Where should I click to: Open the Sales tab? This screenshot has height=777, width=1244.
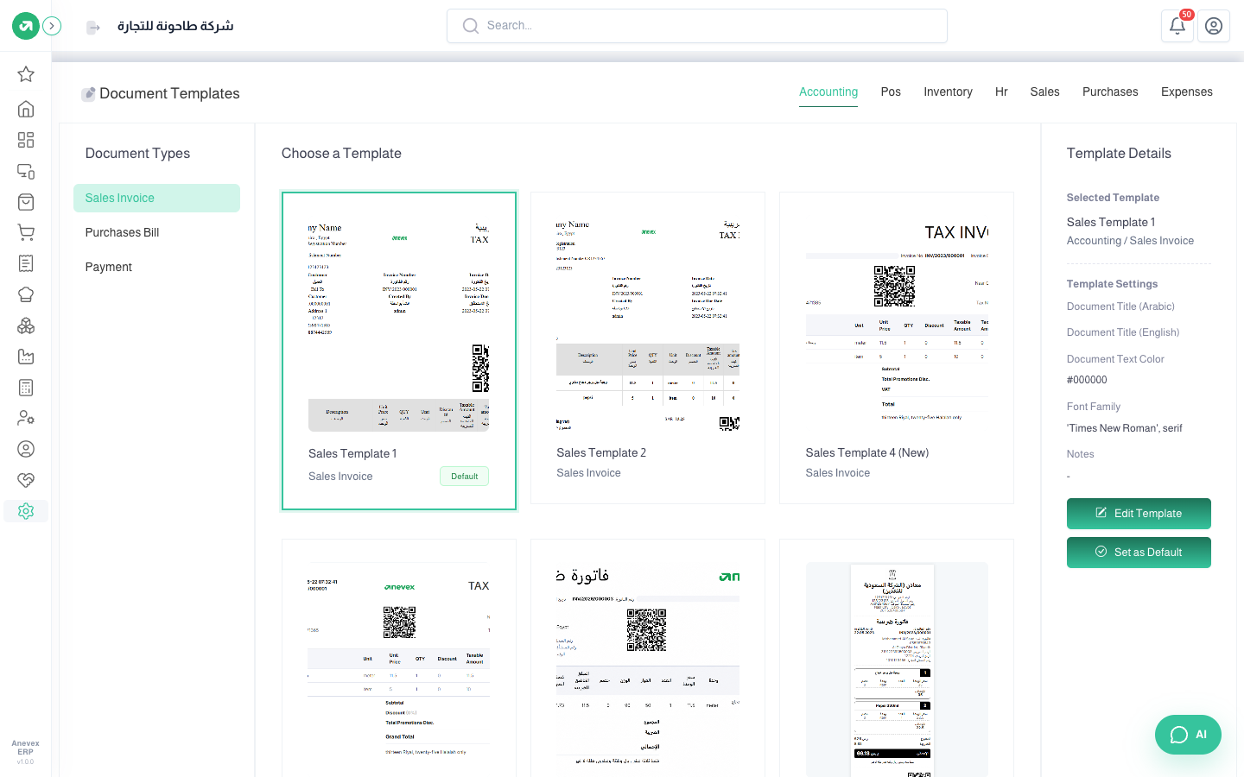coord(1044,92)
